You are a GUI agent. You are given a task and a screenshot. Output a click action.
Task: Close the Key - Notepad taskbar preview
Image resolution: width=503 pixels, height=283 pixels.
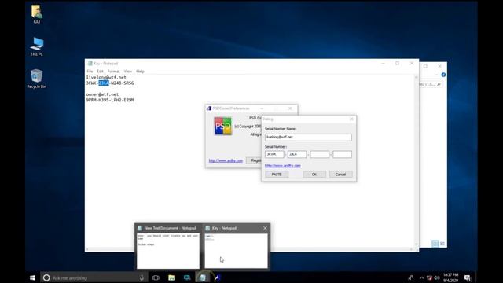click(x=265, y=228)
